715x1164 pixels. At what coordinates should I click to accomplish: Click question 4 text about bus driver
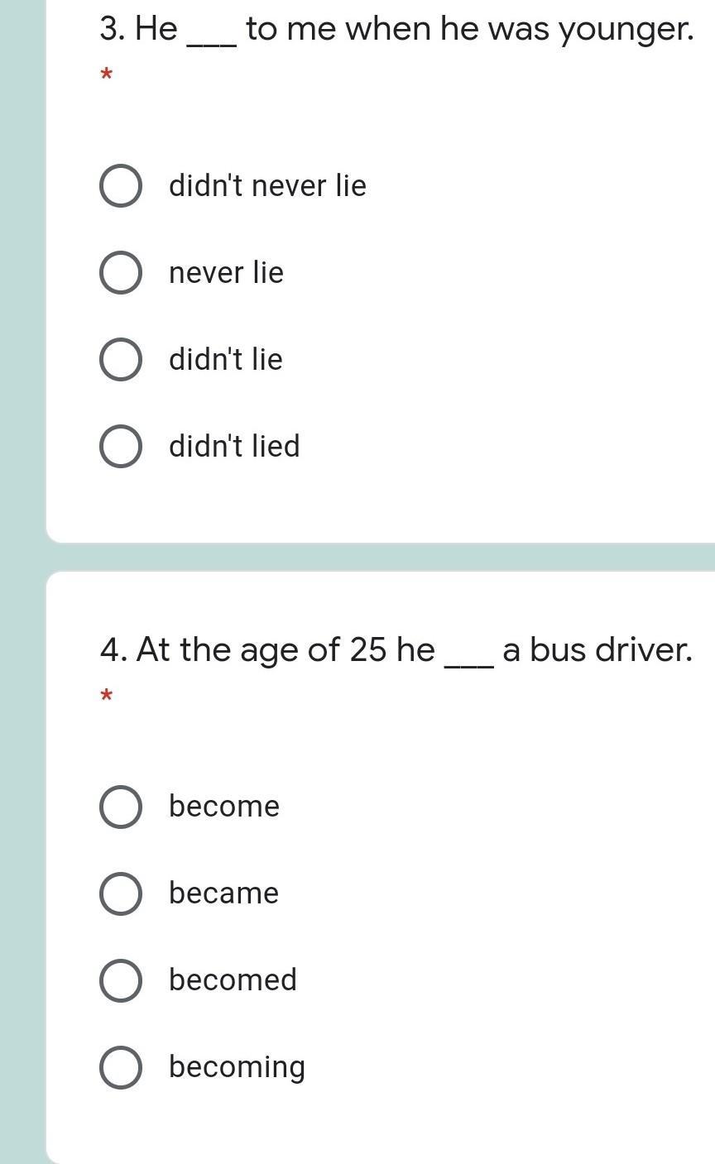click(396, 649)
